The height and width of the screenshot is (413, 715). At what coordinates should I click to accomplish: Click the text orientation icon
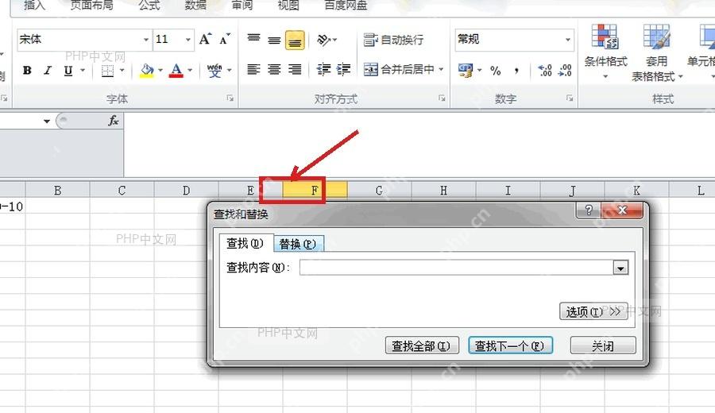pyautogui.click(x=324, y=41)
